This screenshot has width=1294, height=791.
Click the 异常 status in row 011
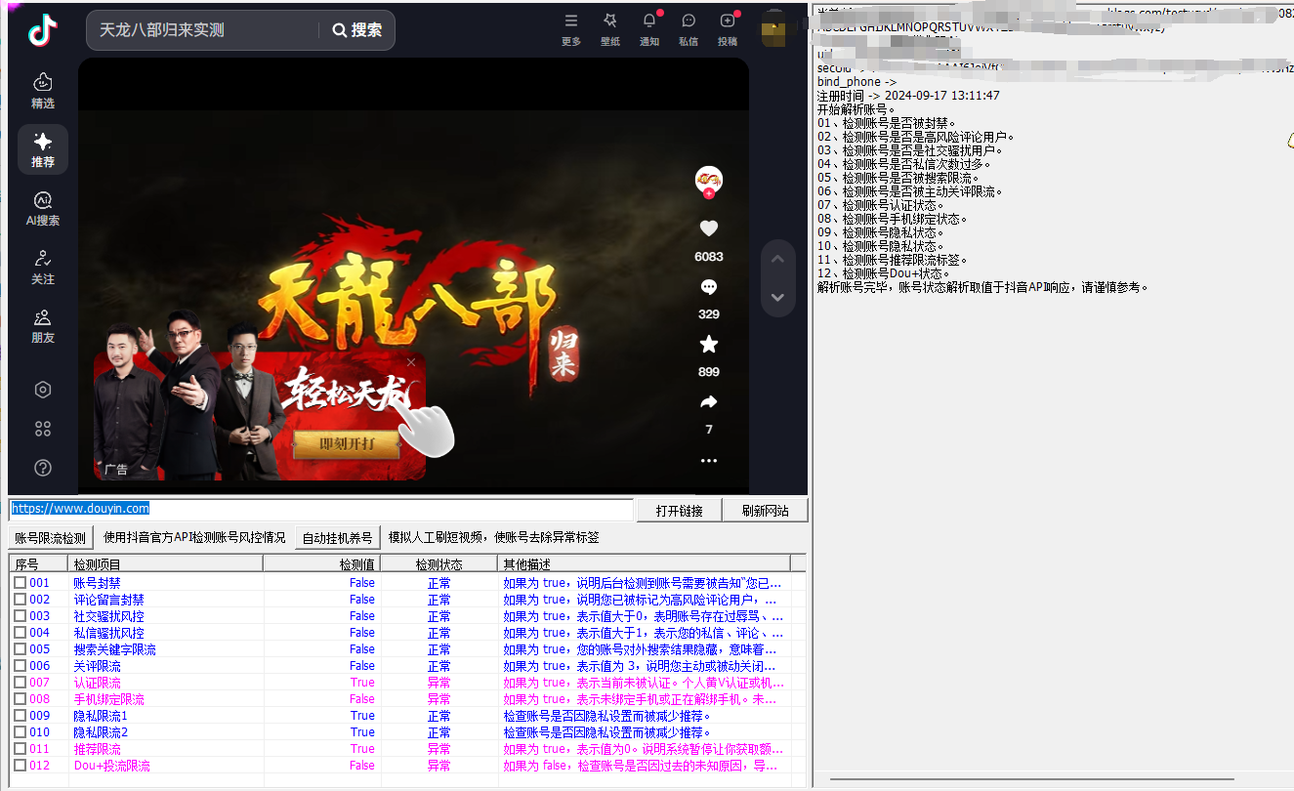[x=439, y=749]
